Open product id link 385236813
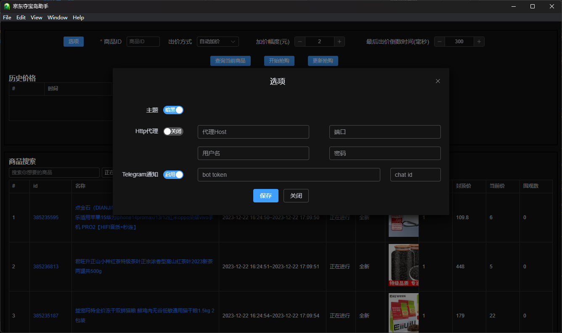562x333 pixels. click(46, 267)
